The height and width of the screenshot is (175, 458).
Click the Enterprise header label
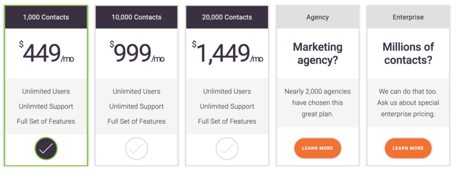408,17
